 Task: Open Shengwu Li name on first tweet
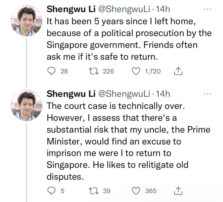pyautogui.click(x=71, y=9)
